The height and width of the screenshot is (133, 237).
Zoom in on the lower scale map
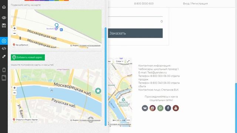[14, 88]
